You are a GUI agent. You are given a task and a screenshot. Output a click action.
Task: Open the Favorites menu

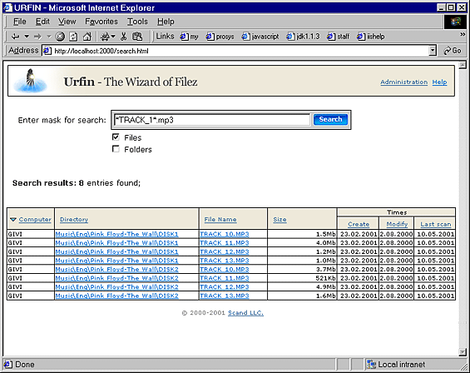pos(101,22)
